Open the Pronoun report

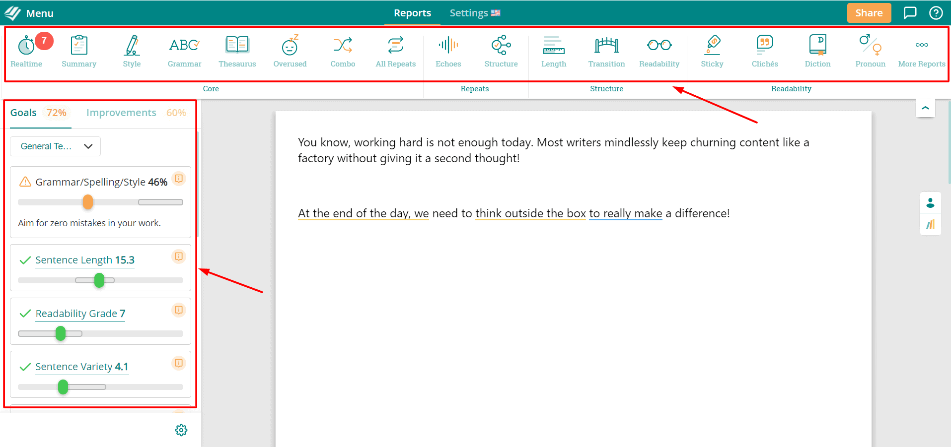tap(870, 51)
